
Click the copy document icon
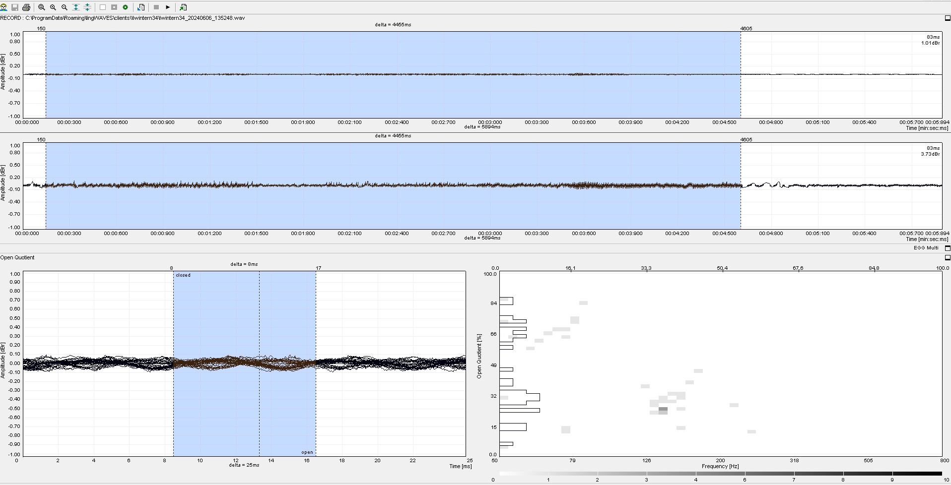(141, 7)
